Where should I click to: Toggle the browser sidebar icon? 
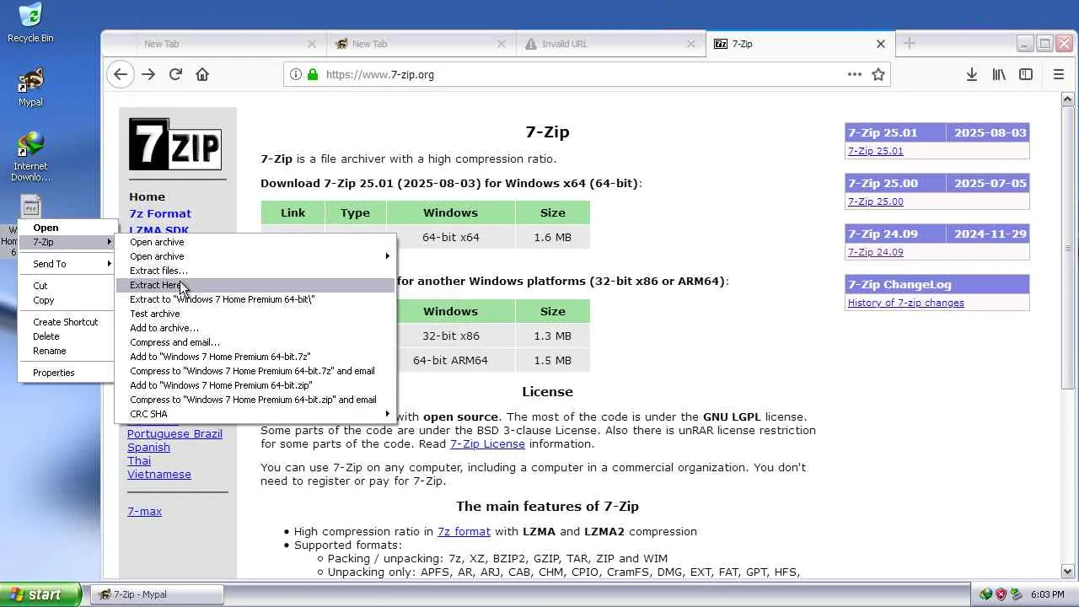pos(1026,74)
